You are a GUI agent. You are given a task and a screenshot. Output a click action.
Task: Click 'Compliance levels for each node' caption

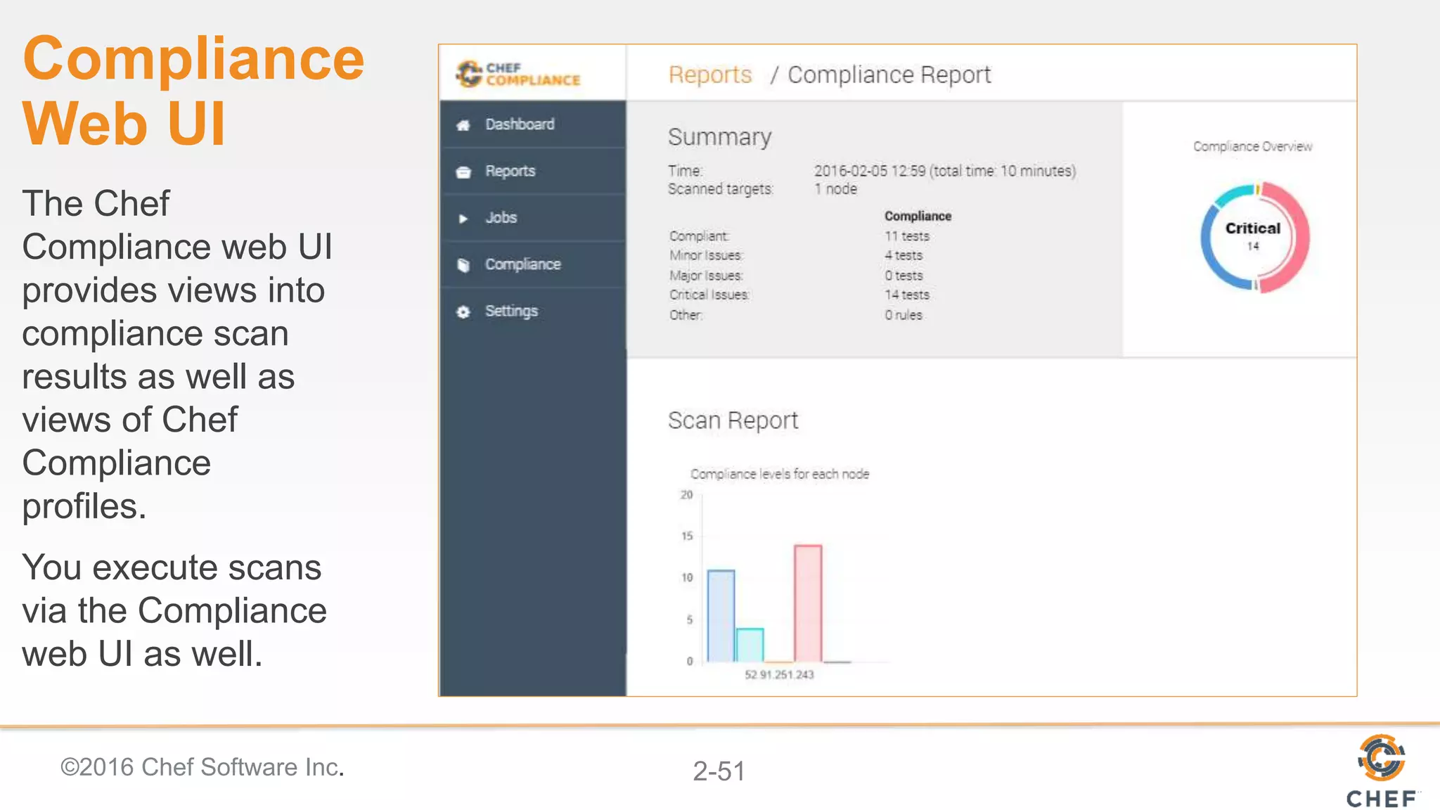779,474
